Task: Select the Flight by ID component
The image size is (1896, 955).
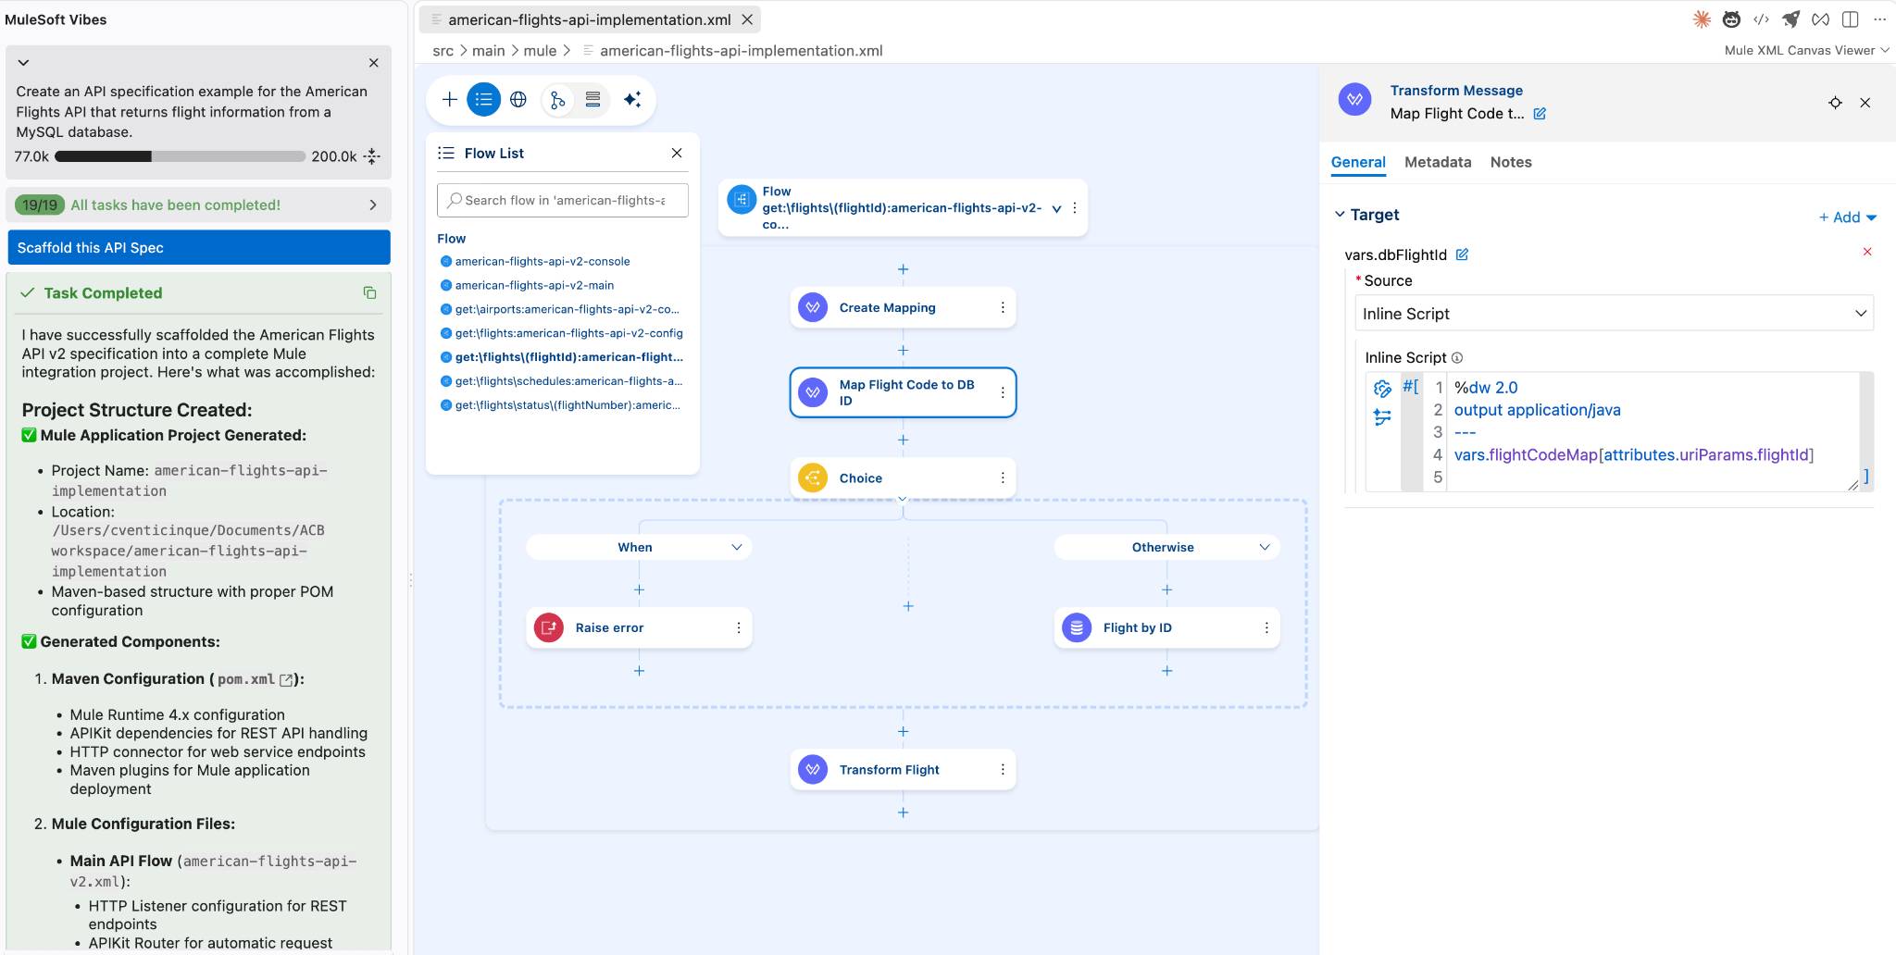Action: click(x=1166, y=627)
